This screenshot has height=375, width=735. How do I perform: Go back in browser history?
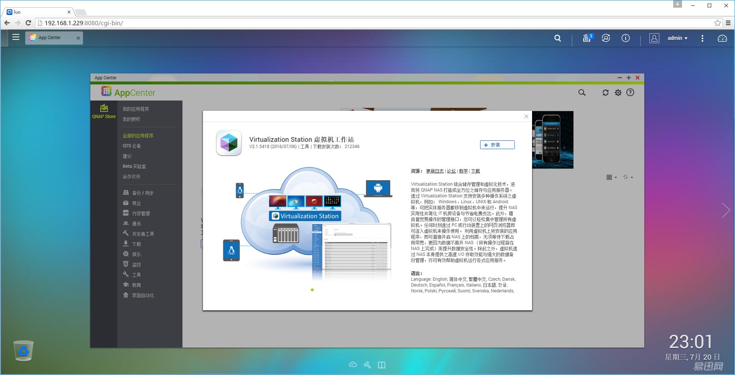(x=7, y=23)
